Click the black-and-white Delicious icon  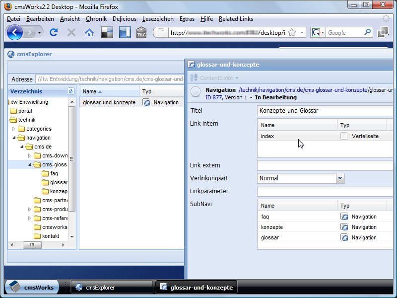coord(107,32)
